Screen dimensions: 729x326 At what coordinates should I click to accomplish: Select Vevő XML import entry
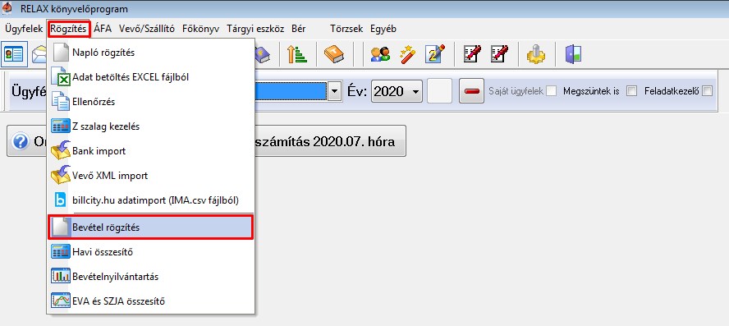[x=150, y=176]
